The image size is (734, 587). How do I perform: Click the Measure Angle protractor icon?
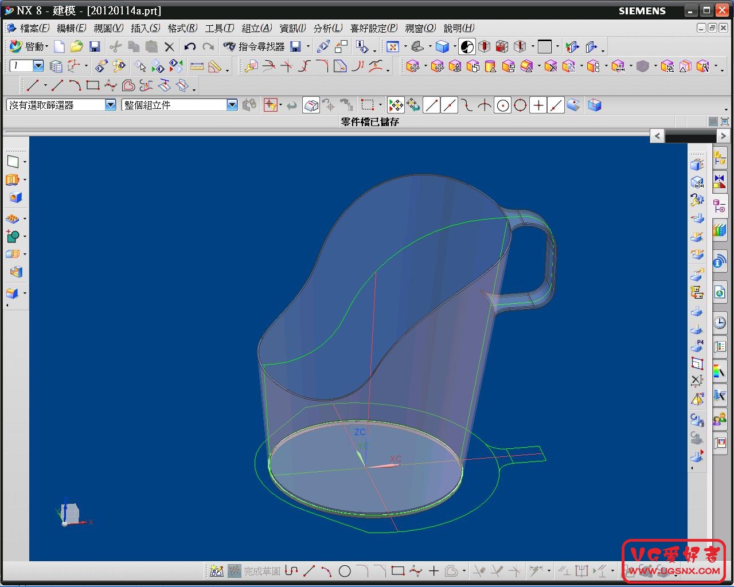coord(215,66)
